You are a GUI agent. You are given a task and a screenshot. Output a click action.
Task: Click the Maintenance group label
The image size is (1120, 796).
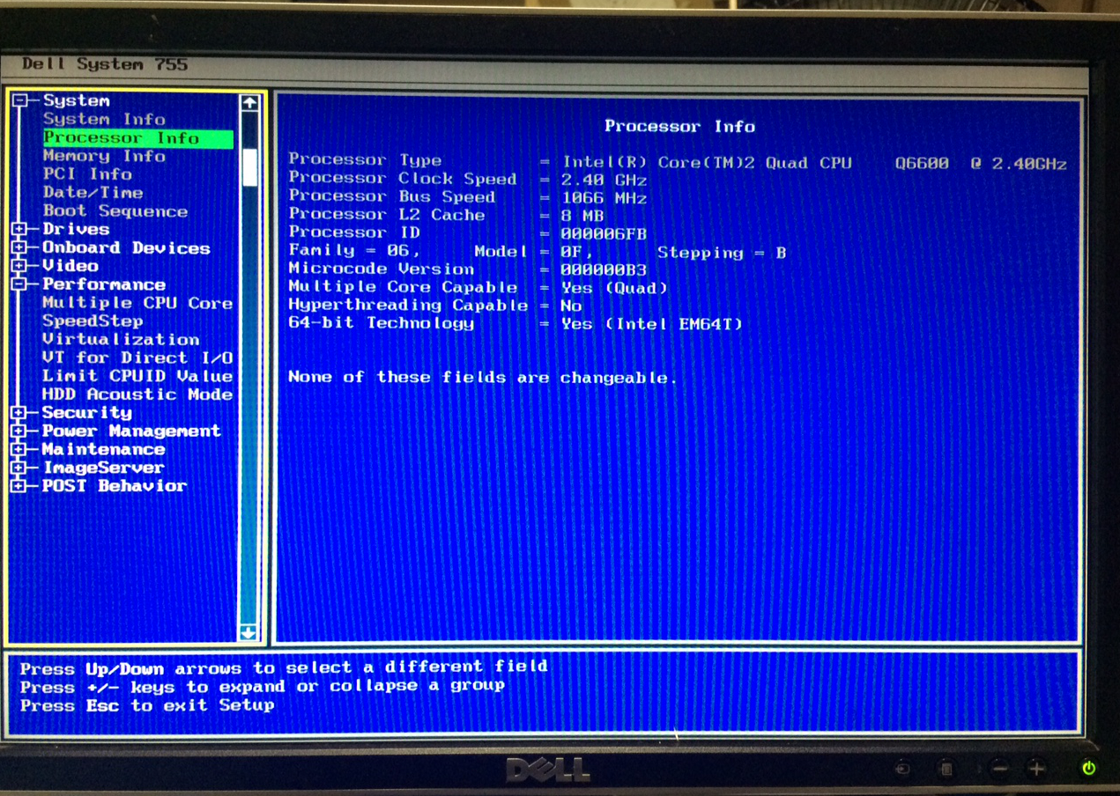tap(104, 449)
